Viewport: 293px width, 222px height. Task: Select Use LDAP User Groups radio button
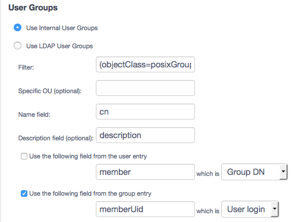click(x=18, y=45)
